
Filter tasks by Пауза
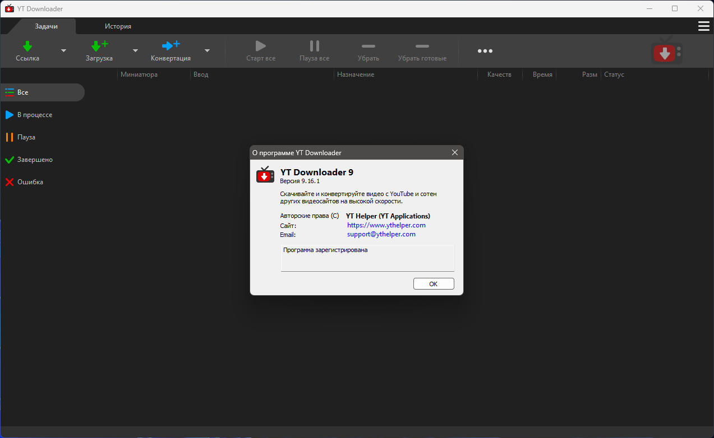point(43,137)
